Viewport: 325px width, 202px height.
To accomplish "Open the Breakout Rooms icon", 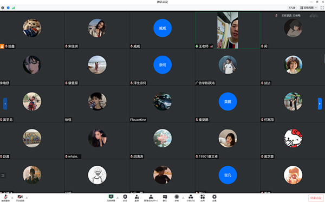I will (191, 198).
